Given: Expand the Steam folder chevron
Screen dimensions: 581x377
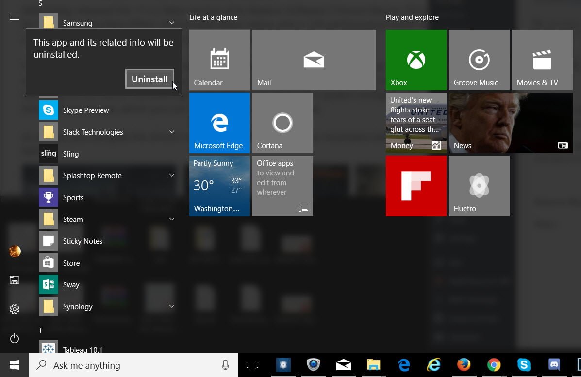Looking at the screenshot, I should pyautogui.click(x=171, y=220).
